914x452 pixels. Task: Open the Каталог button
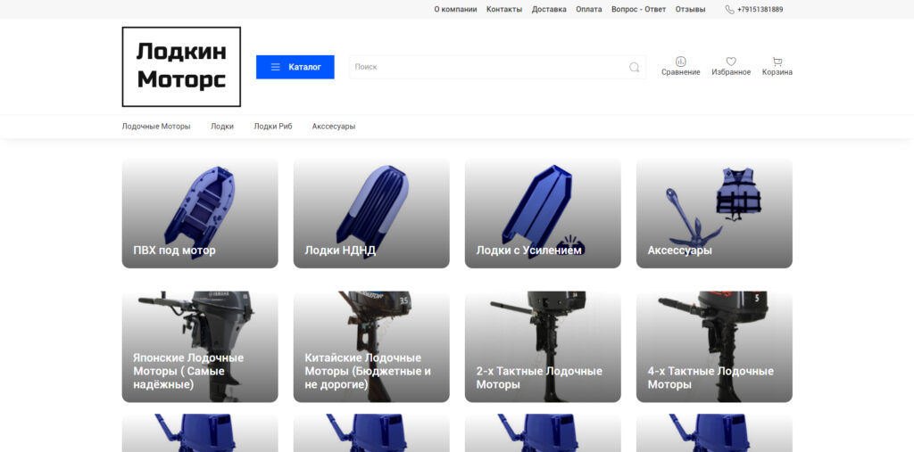pos(295,67)
